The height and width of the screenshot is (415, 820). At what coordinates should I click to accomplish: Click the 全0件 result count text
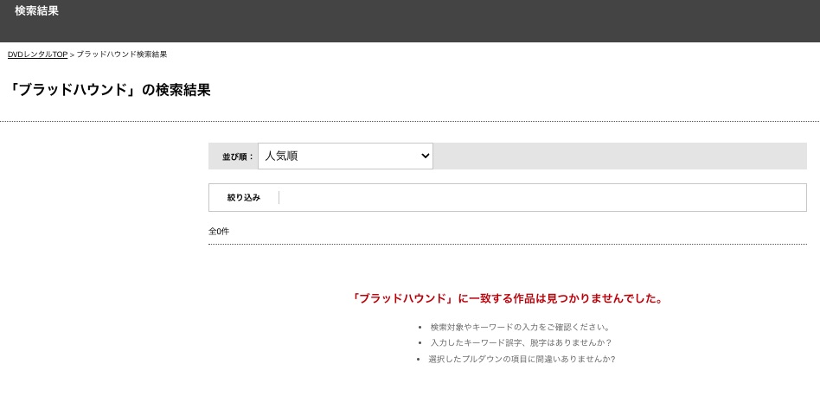(219, 231)
